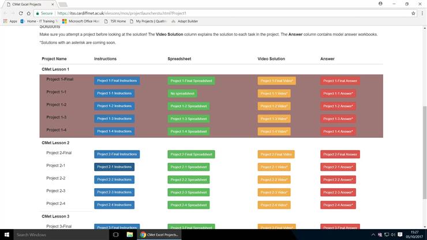Download Project 1-2 Spreadsheet

click(x=189, y=106)
